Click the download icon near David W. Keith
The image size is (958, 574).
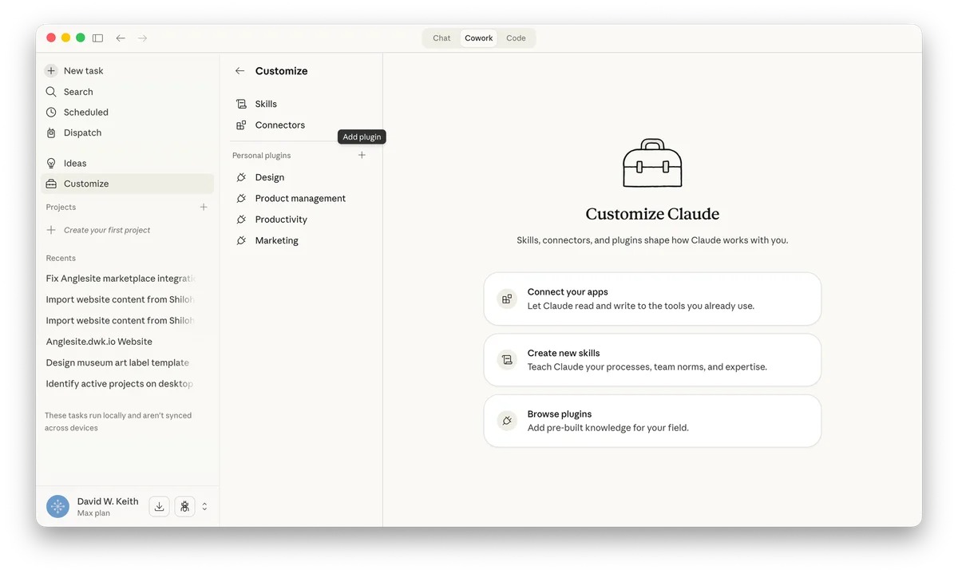pos(158,506)
